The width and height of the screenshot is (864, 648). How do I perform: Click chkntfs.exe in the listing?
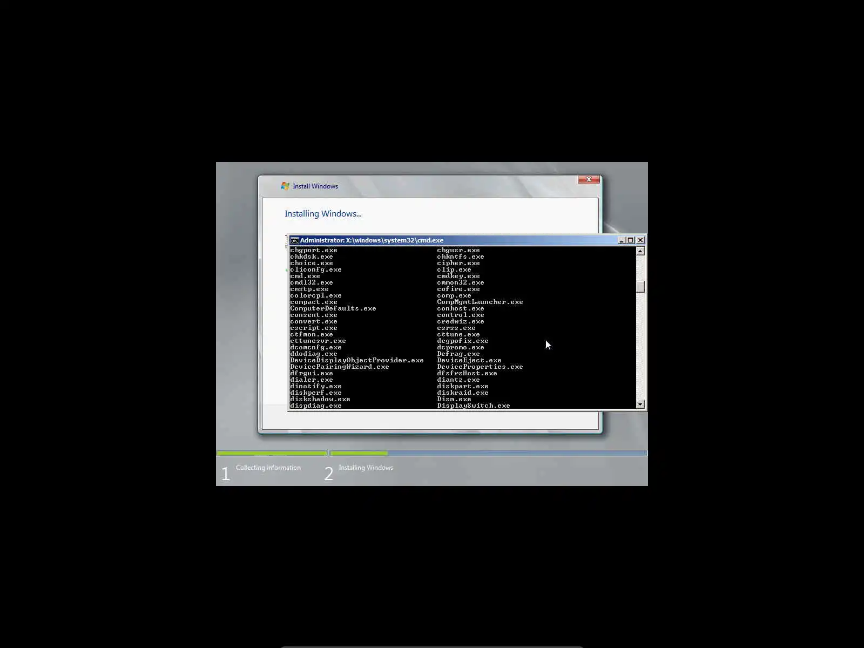coord(461,256)
